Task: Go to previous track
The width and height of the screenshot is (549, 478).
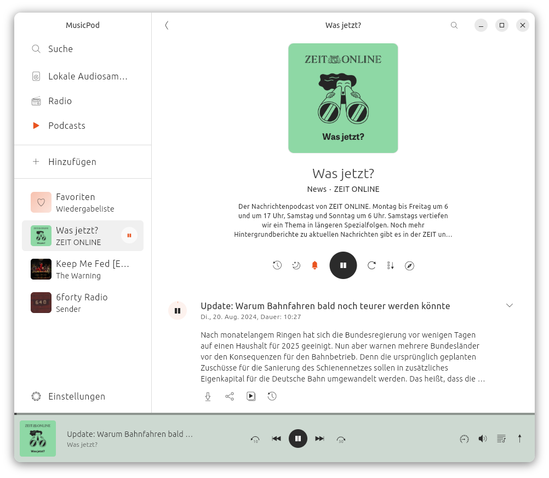Action: point(276,439)
